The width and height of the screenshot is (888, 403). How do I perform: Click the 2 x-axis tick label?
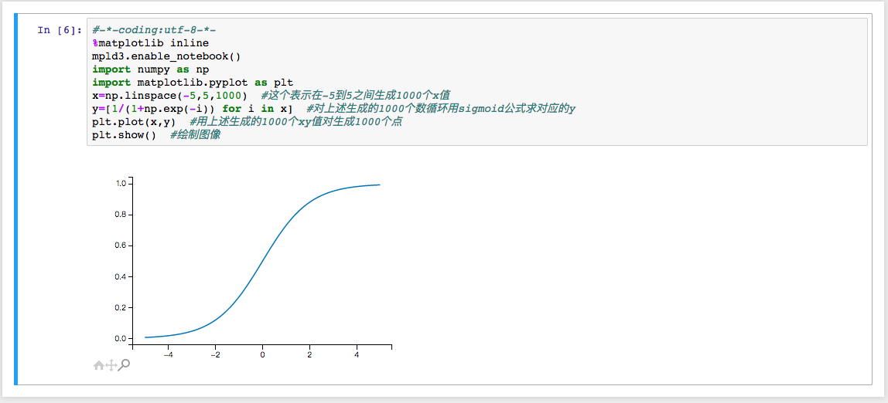[309, 355]
